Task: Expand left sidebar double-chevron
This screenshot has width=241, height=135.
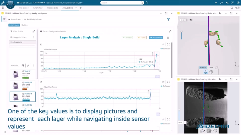Action: (x=5, y=132)
